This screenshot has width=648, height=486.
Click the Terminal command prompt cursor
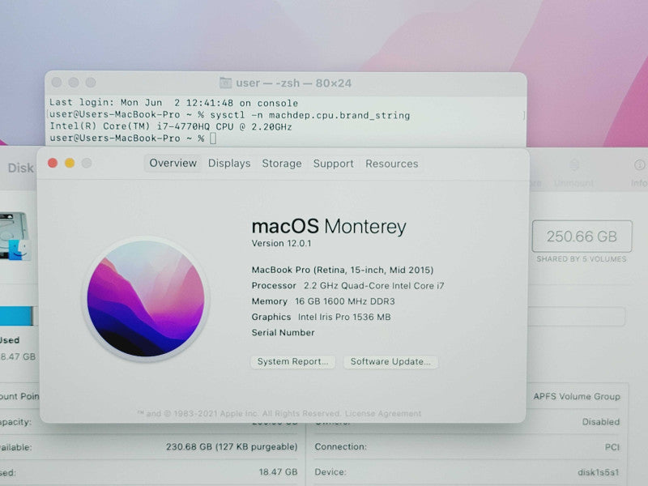[x=213, y=138]
